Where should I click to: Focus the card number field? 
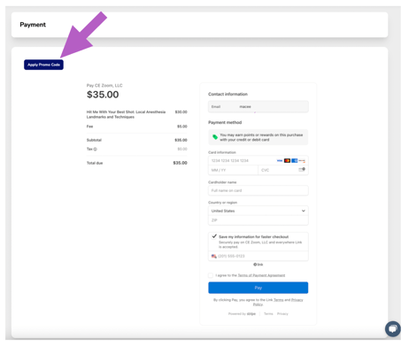click(259, 161)
